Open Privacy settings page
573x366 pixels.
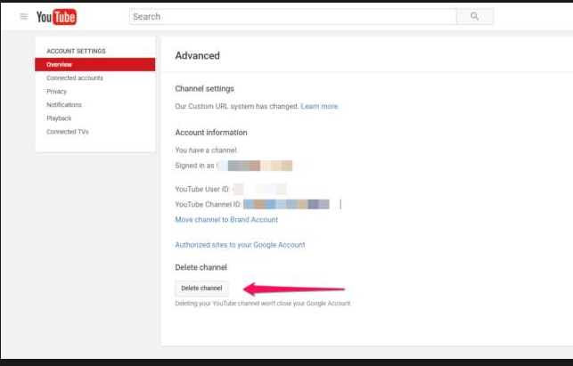point(57,92)
